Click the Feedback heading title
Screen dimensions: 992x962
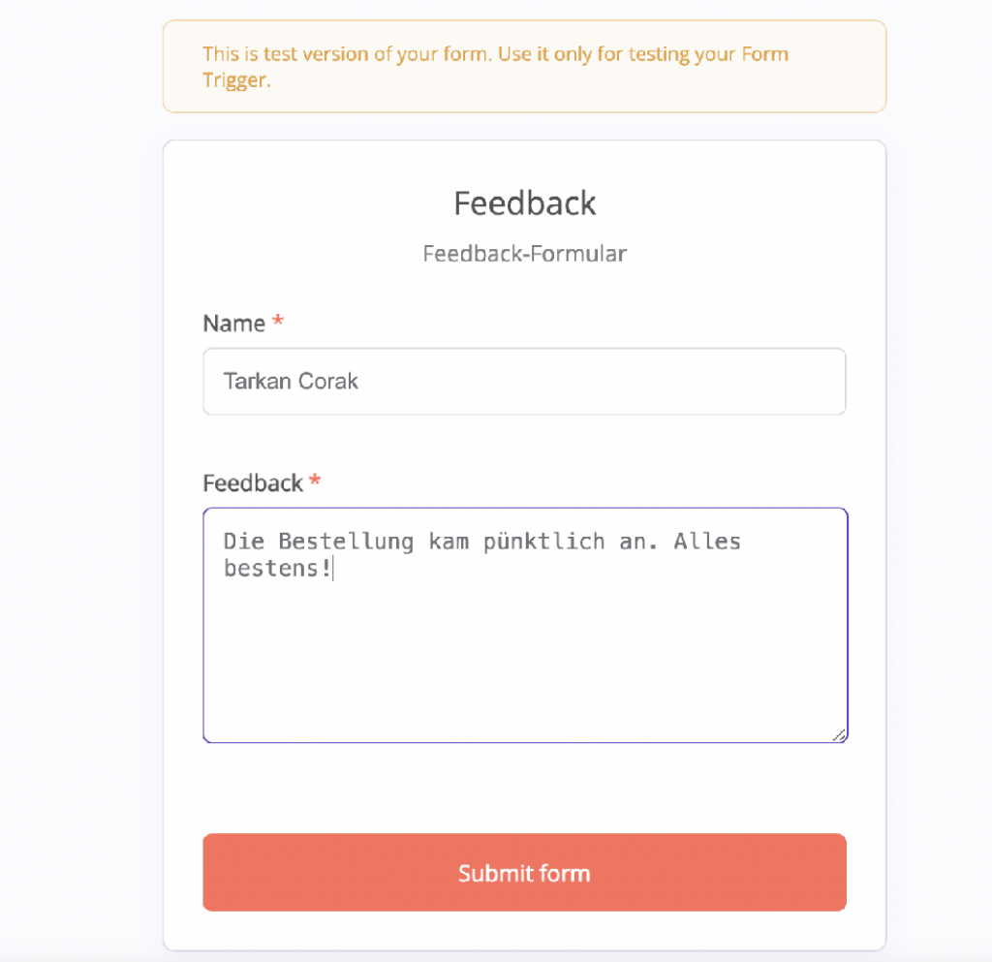tap(524, 203)
